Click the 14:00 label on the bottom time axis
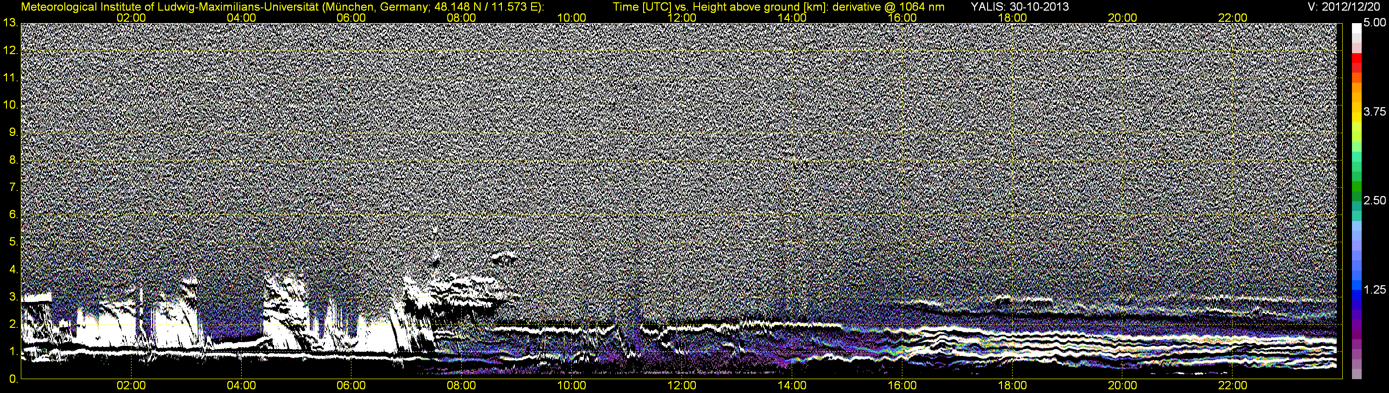The image size is (1389, 393). pos(792,386)
